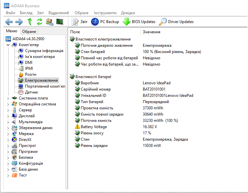Screen dimensions: 248x193
Task: Click the База даних icon
Action: (x=15, y=169)
